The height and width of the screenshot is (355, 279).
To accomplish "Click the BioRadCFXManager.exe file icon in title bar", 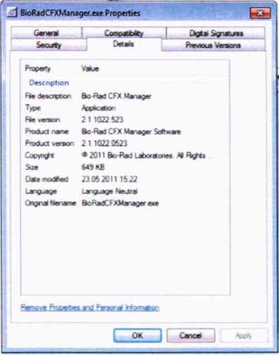I will pyautogui.click(x=12, y=13).
